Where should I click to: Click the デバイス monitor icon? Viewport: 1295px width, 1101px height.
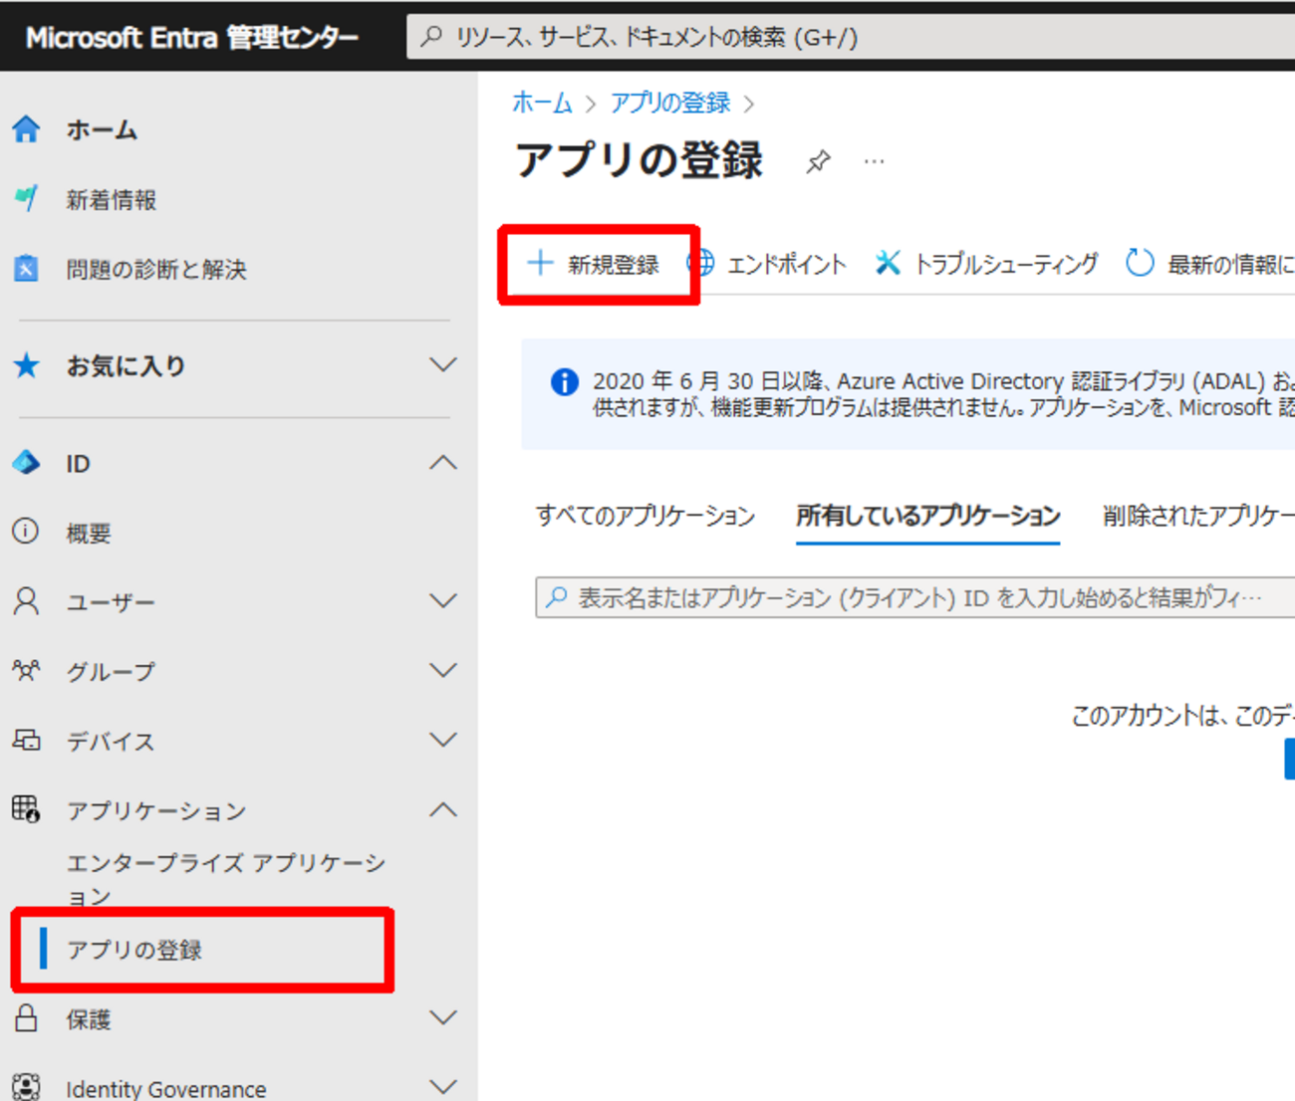pyautogui.click(x=26, y=741)
